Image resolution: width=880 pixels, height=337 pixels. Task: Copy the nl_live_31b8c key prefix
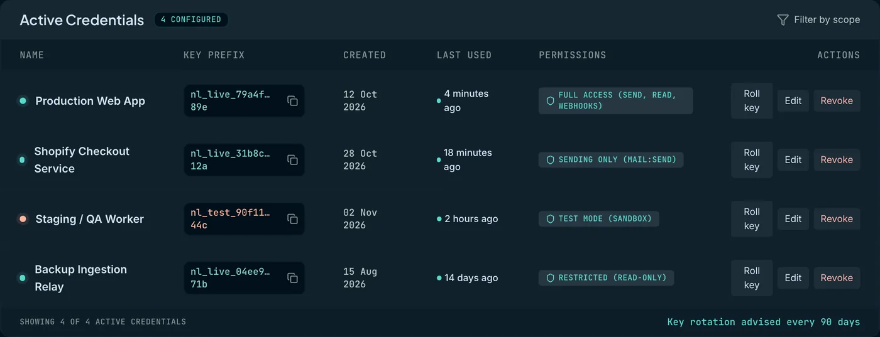click(292, 160)
